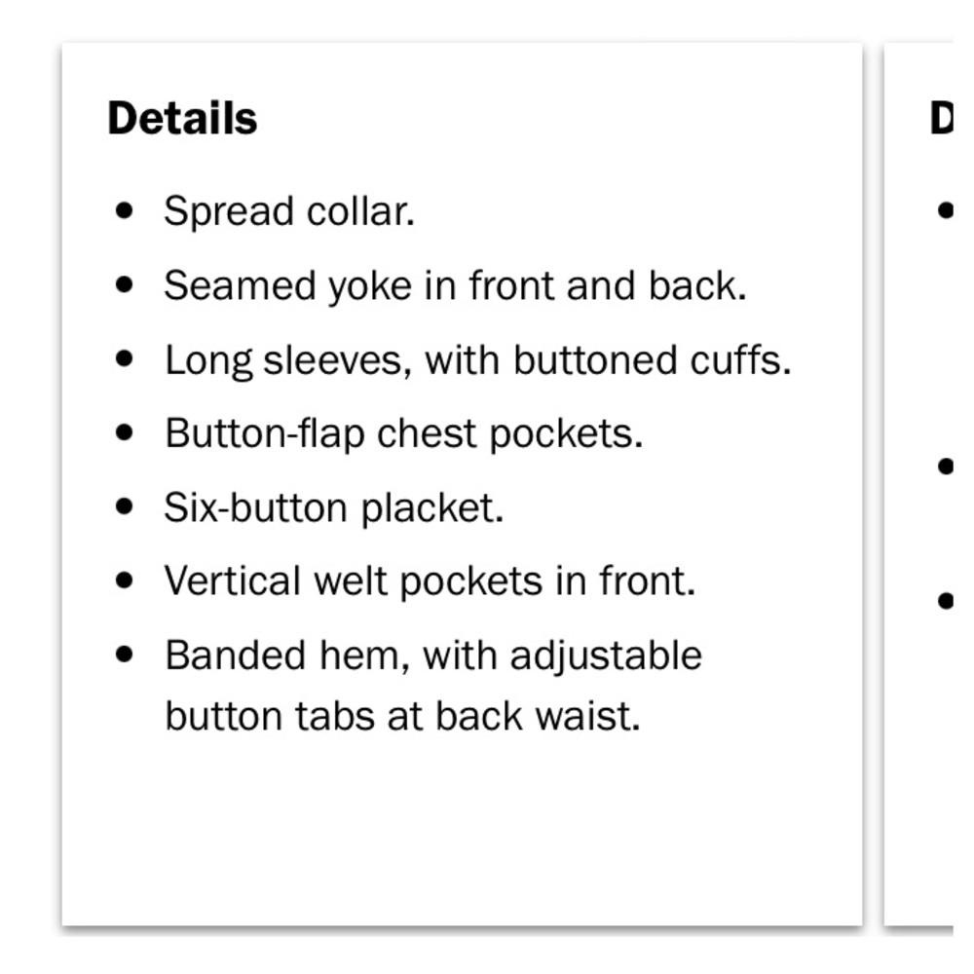Click the bullet before Spread collar
974x974 pixels.
(125, 211)
